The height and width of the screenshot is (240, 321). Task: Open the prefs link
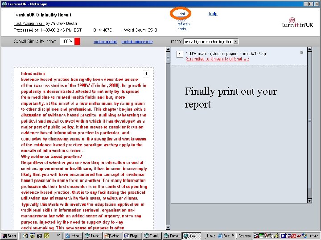pyautogui.click(x=182, y=29)
